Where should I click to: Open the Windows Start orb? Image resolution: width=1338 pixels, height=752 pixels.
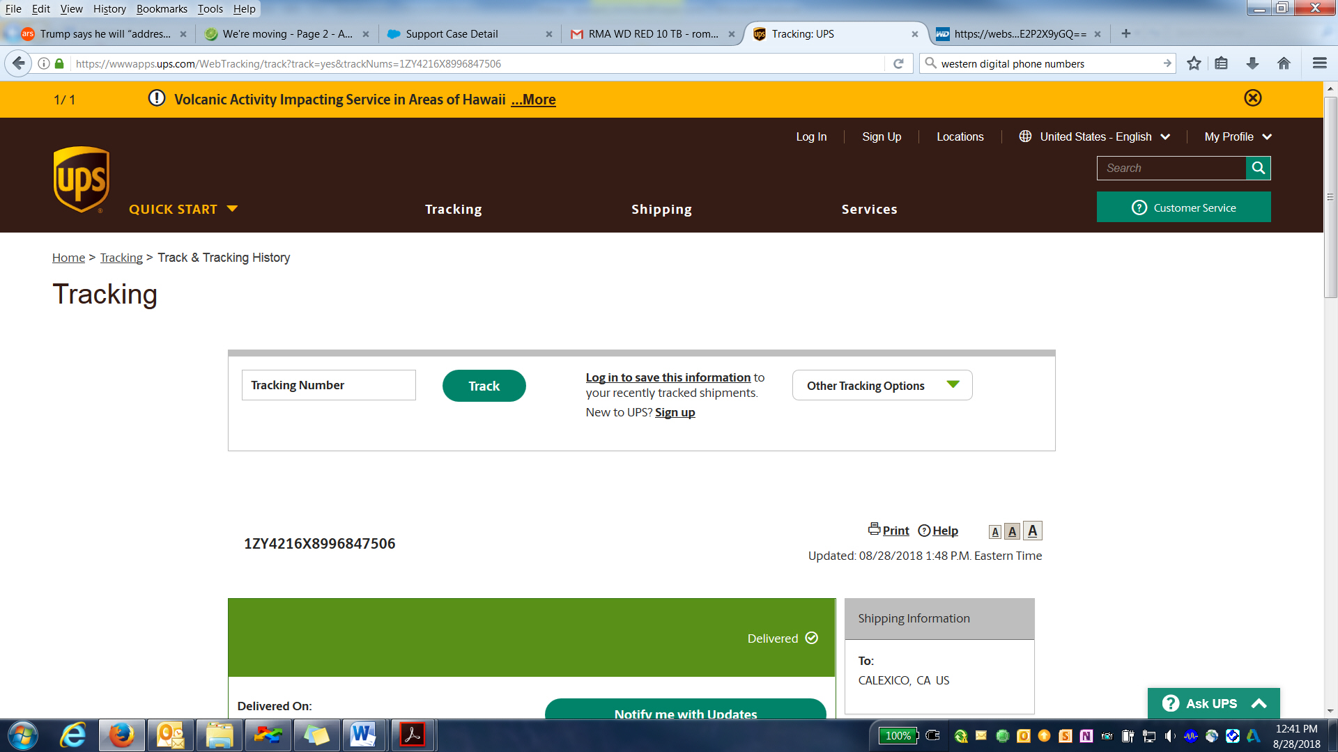click(23, 735)
